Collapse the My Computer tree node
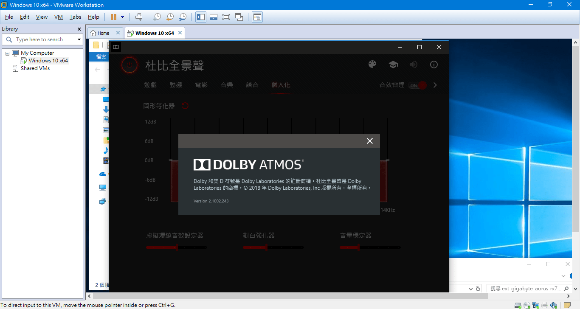Image resolution: width=580 pixels, height=309 pixels. click(7, 53)
